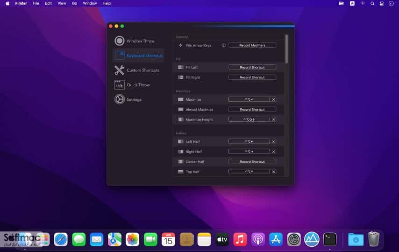
Task: Click the Top Half shortcut field
Action: coord(249,172)
